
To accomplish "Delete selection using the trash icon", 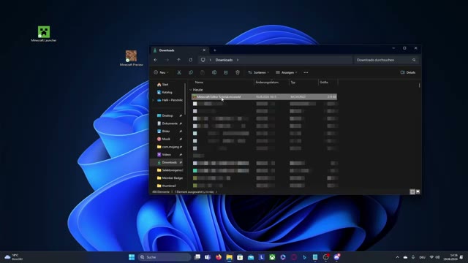I will [x=238, y=72].
